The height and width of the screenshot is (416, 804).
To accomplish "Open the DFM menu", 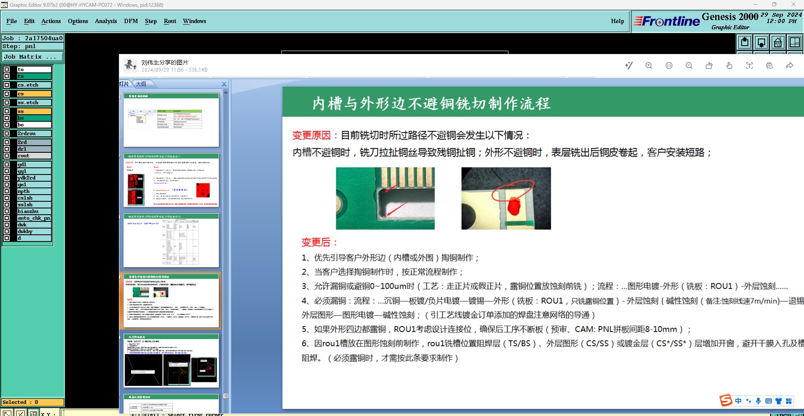I will point(131,21).
